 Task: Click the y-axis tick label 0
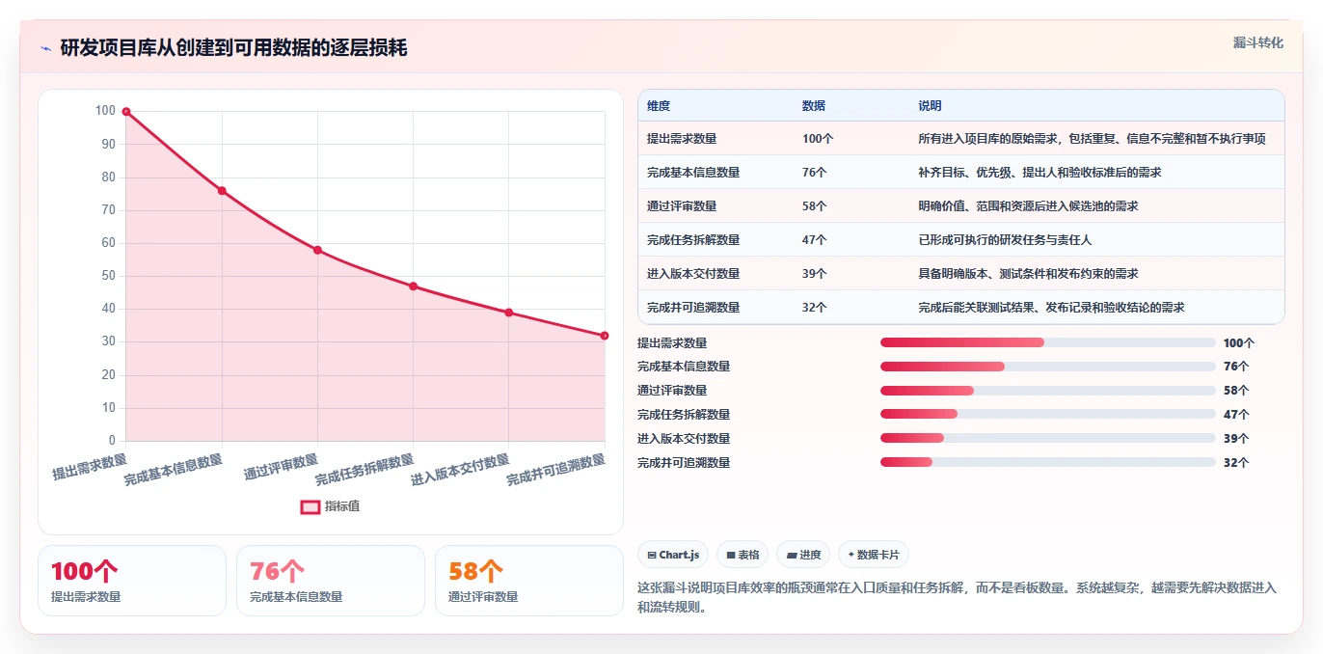112,442
